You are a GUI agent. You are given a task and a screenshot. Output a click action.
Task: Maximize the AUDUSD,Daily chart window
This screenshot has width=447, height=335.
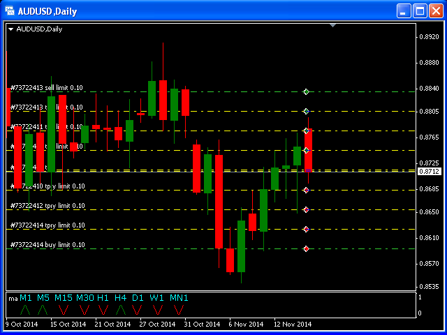click(420, 10)
